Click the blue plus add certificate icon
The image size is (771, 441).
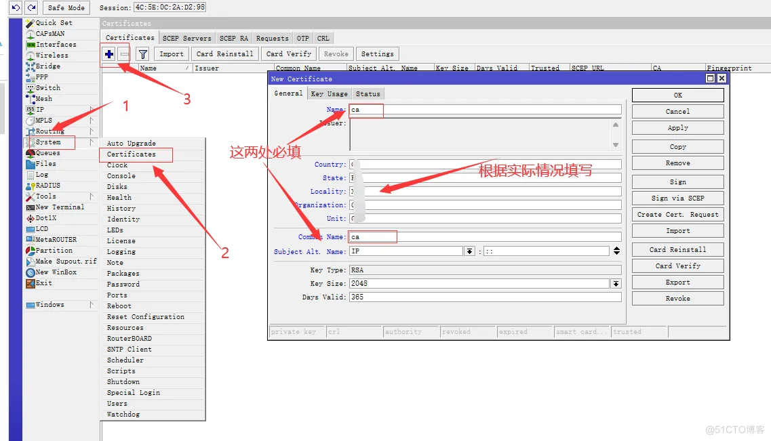[109, 54]
